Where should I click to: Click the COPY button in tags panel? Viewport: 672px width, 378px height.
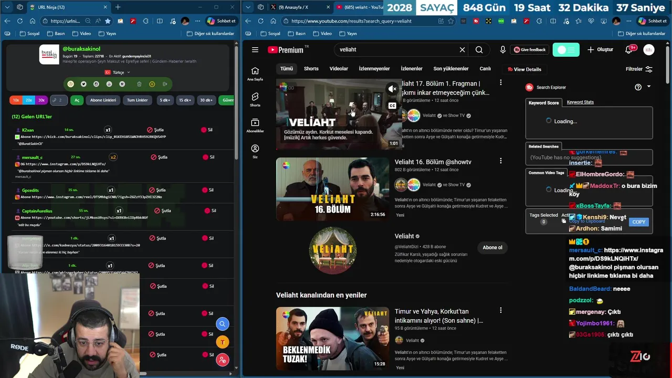click(x=638, y=222)
